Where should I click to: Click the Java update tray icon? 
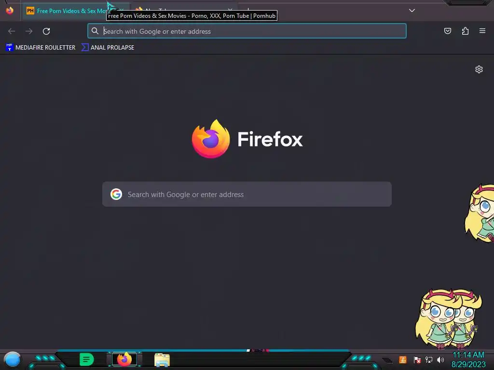[403, 359]
